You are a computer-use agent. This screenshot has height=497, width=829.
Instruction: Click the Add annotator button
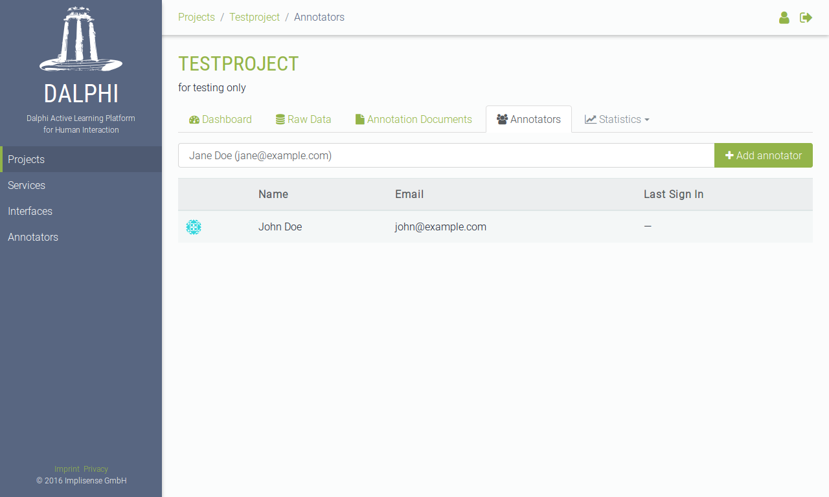[x=764, y=155]
